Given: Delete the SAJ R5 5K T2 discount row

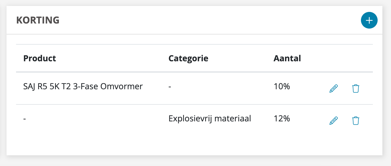Looking at the screenshot, I should point(356,88).
